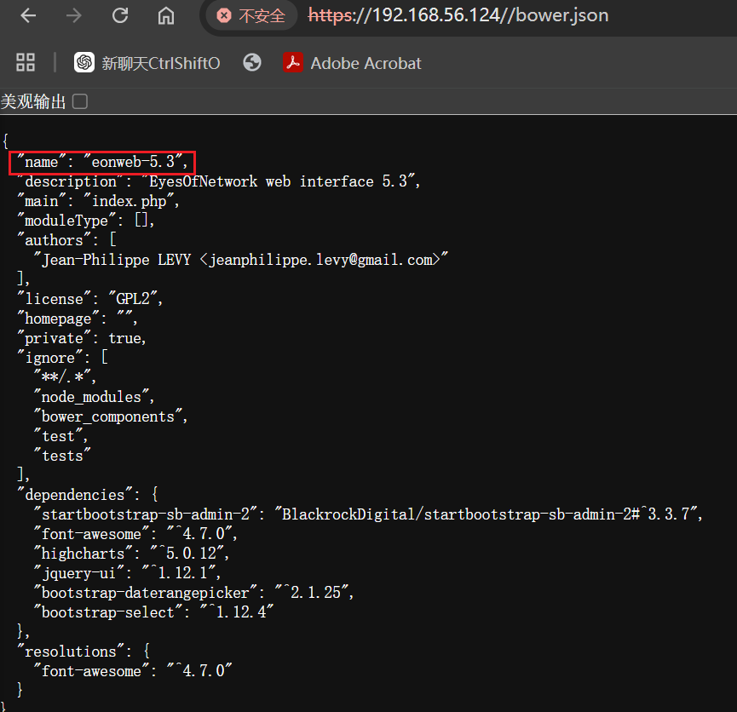Click the "node_modules" ignore entry
The image size is (737, 712).
[x=94, y=397]
